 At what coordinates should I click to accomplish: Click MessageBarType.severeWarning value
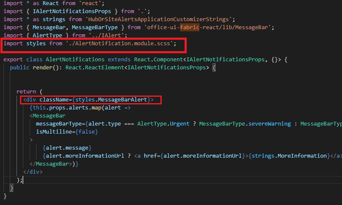[245, 124]
